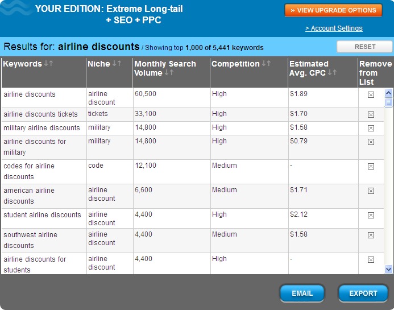The image size is (394, 310).
Task: Remove 'military airline discounts' row
Action: coord(371,129)
